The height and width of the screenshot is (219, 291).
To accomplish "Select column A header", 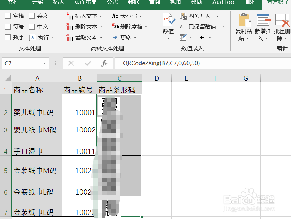I will click(37, 78).
